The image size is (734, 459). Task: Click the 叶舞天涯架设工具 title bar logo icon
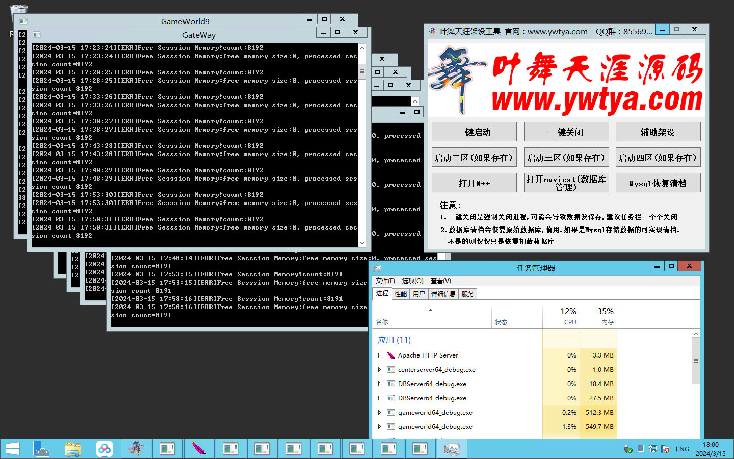click(433, 31)
